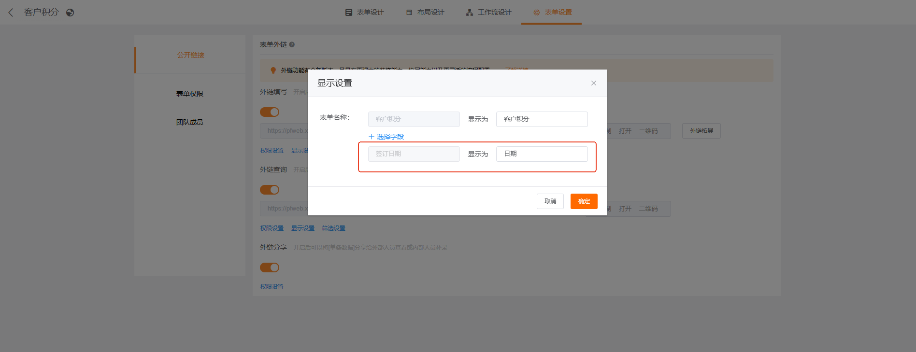Click the 外链拓展 button
Viewport: 916px width, 352px height.
(x=701, y=131)
